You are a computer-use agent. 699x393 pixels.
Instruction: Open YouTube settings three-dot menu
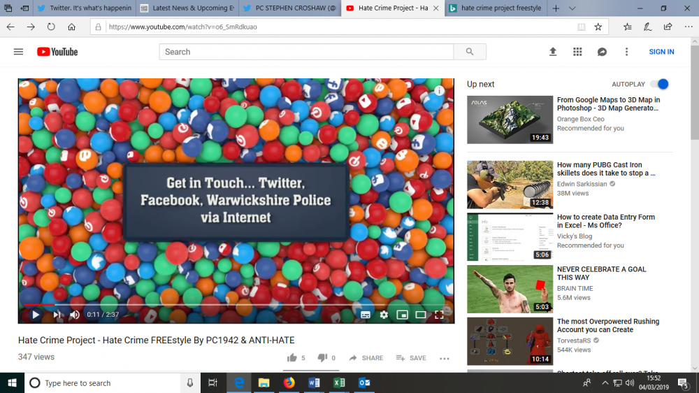(x=626, y=52)
